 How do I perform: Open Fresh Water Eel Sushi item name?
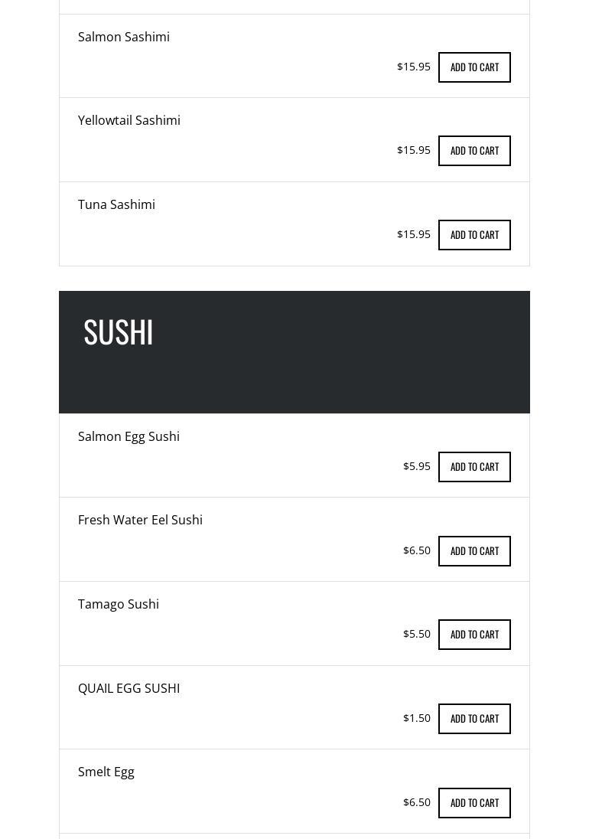tap(140, 520)
